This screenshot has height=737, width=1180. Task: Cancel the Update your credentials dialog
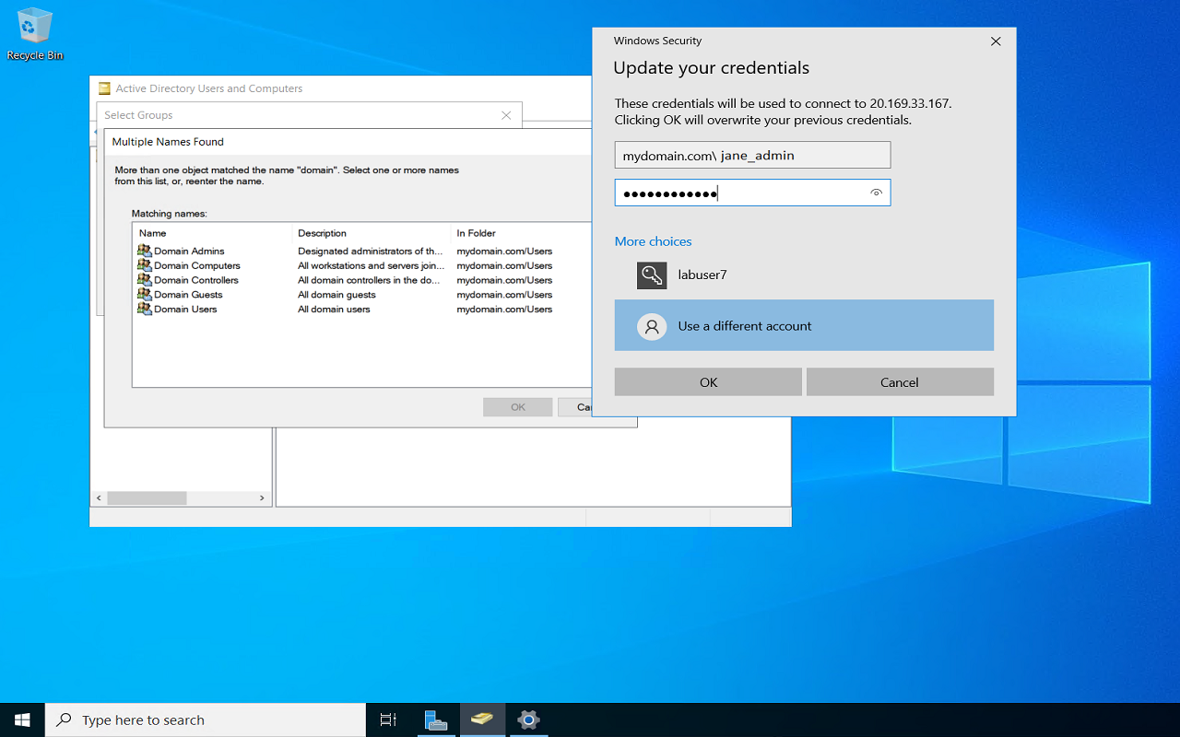(x=900, y=382)
